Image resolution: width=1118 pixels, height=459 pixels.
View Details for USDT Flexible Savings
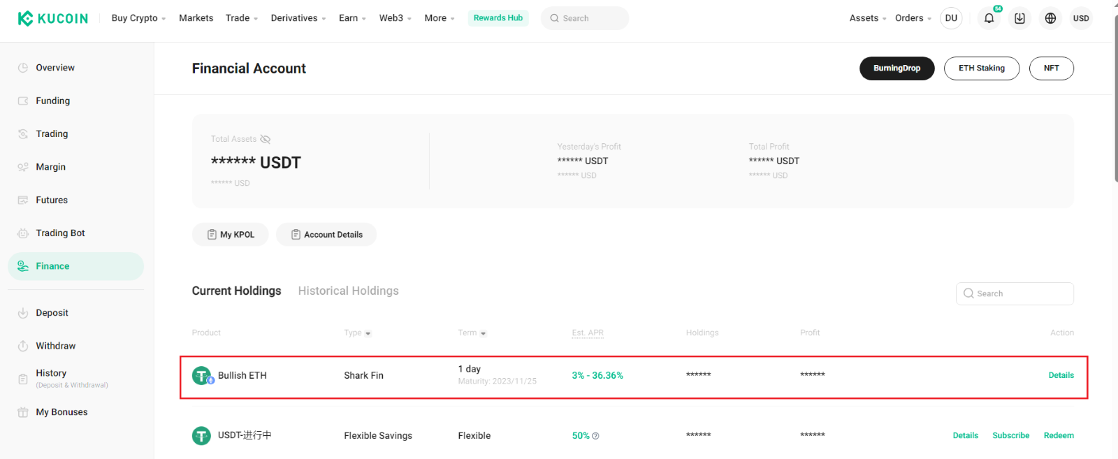966,436
